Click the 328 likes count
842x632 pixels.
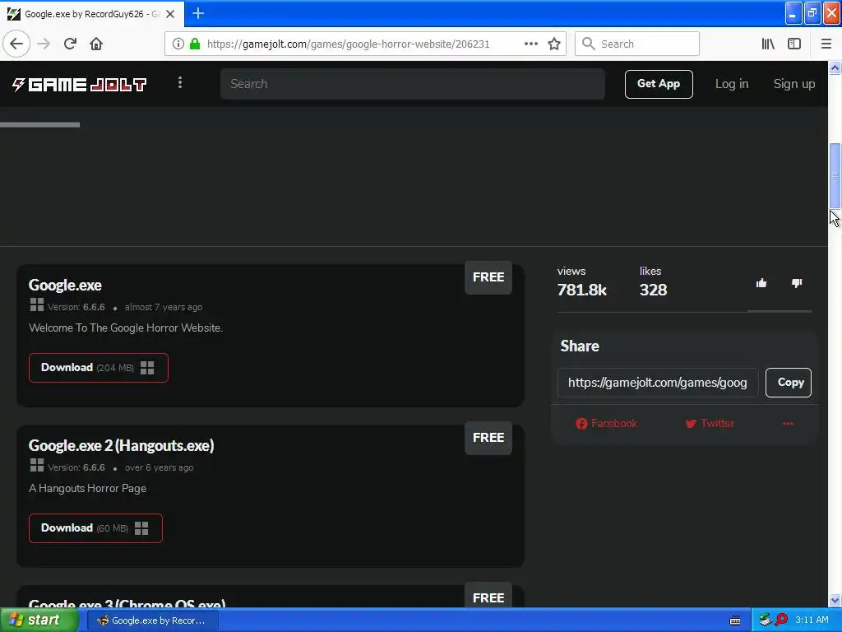pyautogui.click(x=653, y=290)
